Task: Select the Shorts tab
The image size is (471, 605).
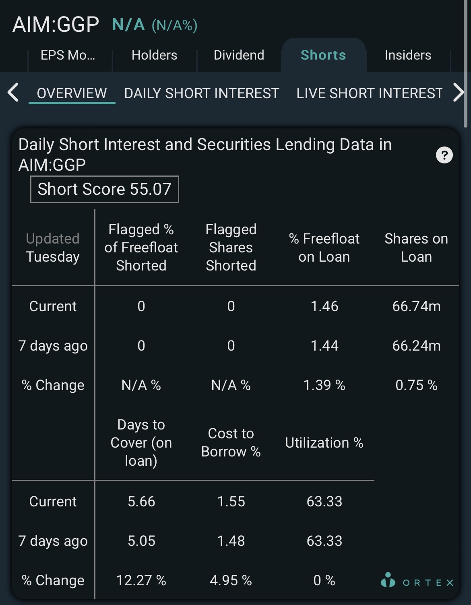Action: (323, 55)
